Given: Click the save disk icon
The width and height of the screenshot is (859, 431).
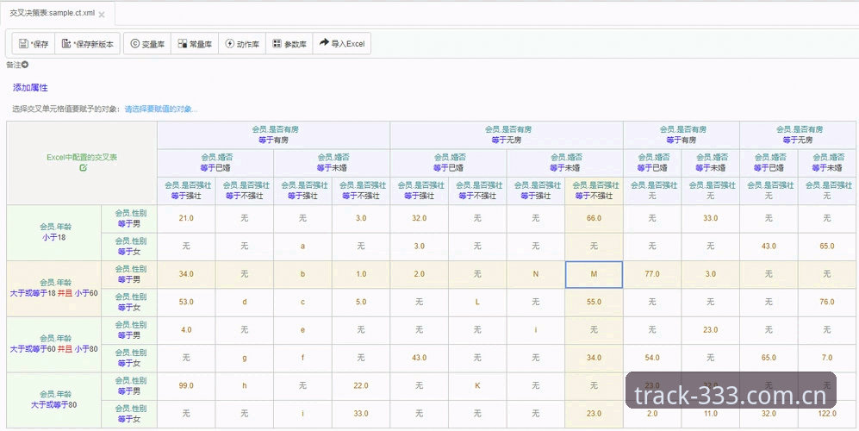Looking at the screenshot, I should click(23, 44).
